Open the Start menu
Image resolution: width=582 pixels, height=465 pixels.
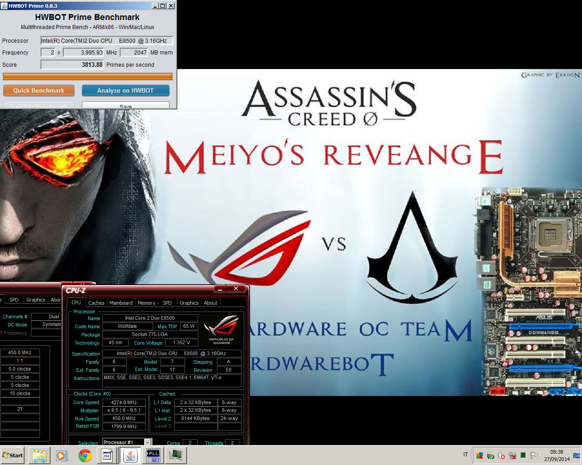[x=12, y=455]
